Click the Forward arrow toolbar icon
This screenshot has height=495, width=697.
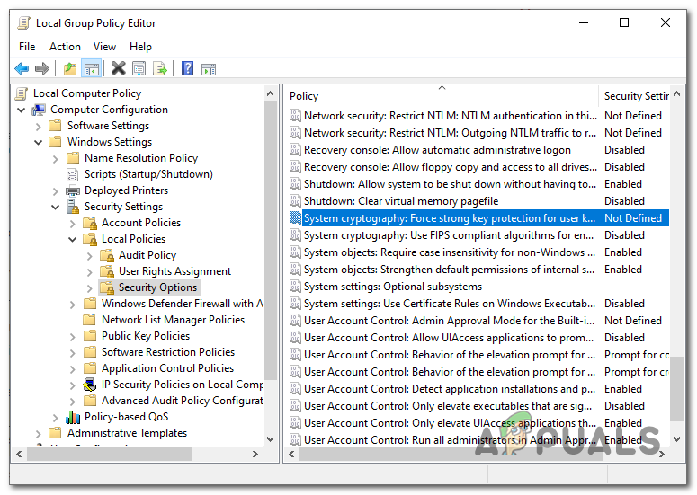coord(41,69)
